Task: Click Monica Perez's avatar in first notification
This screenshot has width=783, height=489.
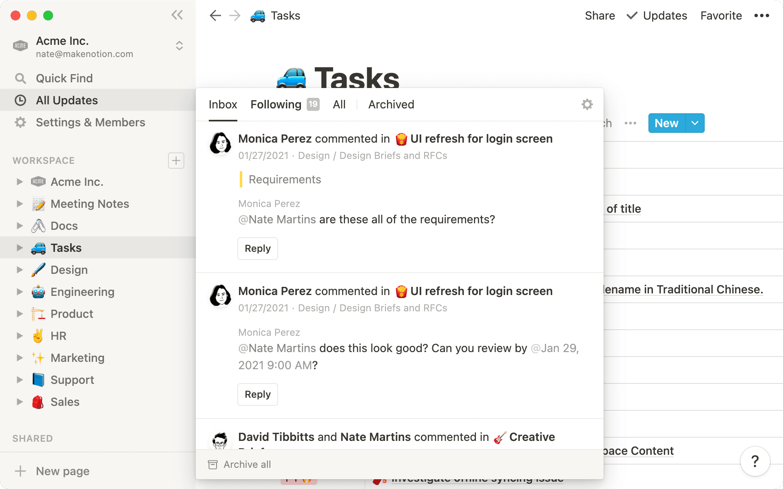Action: (221, 143)
